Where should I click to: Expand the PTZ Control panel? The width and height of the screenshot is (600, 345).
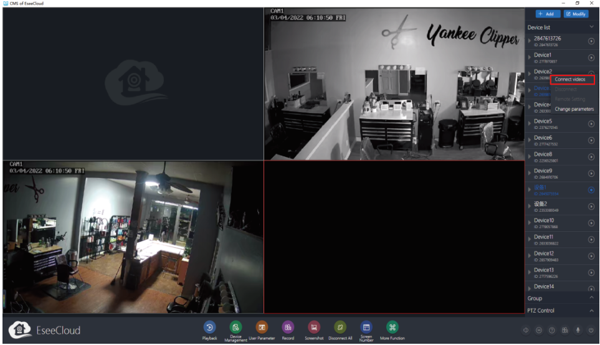[x=591, y=311]
